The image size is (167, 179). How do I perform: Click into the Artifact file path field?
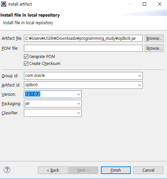(x=83, y=38)
